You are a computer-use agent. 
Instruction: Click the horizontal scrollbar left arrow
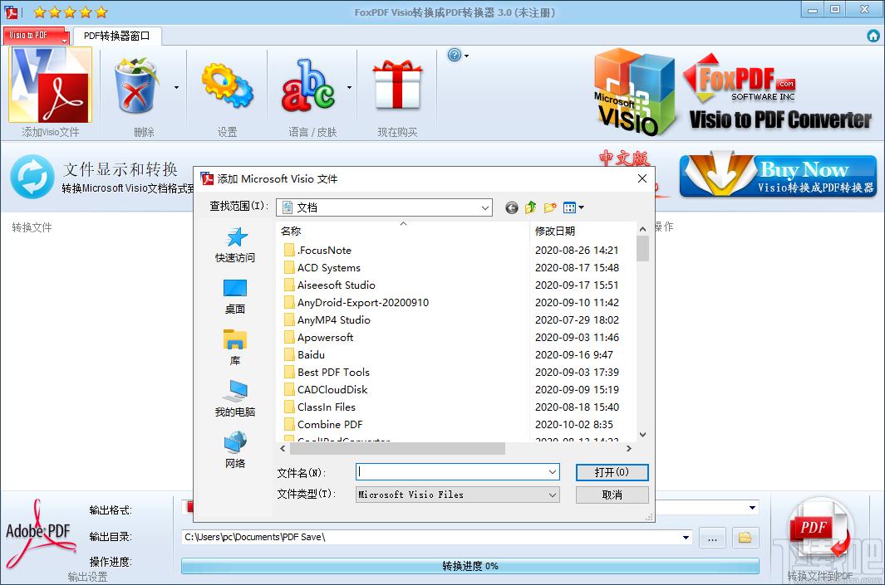click(x=283, y=449)
